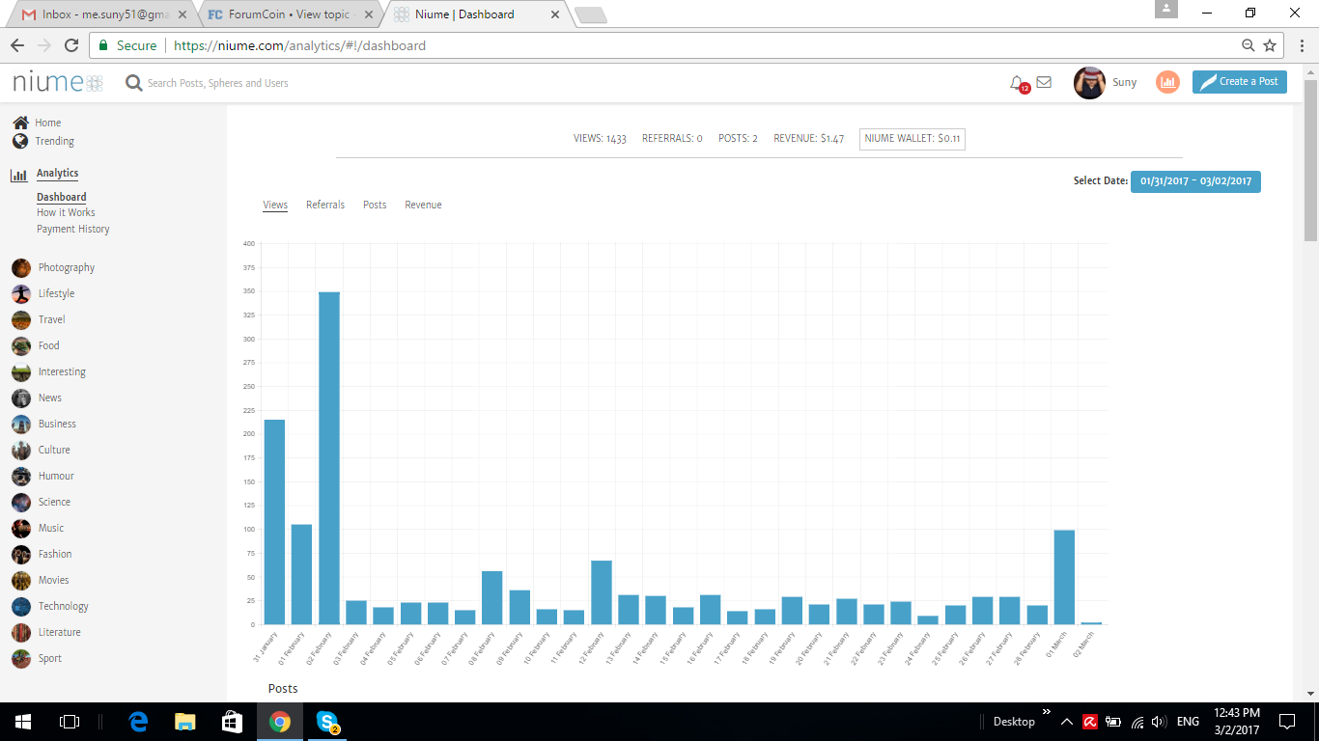Show hidden system tray icons
This screenshot has height=741, width=1319.
tap(1066, 721)
